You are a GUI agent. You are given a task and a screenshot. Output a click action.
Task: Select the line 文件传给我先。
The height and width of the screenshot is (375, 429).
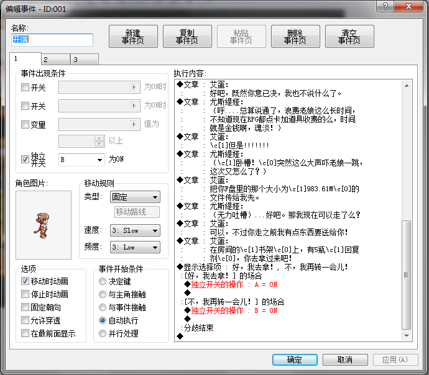click(235, 197)
